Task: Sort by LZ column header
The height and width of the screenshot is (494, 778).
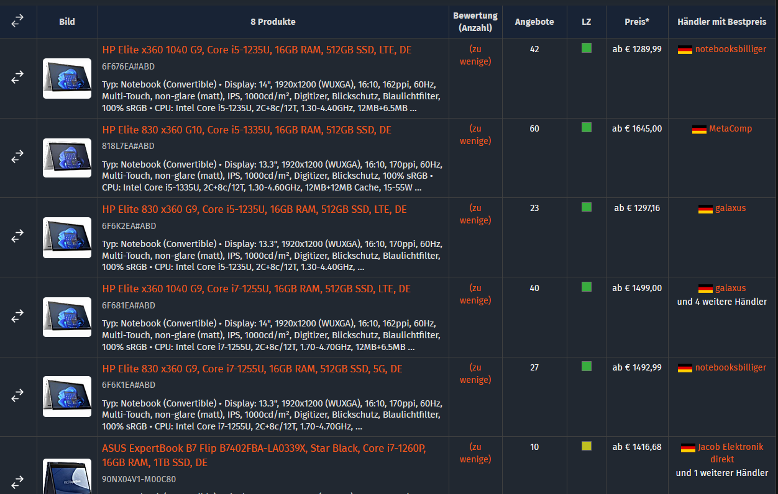Action: [x=587, y=22]
